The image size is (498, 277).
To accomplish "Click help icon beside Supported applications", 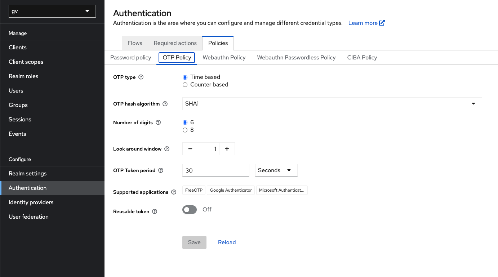I will [x=174, y=192].
